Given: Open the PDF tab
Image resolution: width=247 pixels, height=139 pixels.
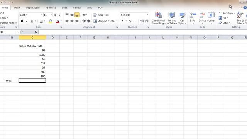Looking at the screenshot, I should (x=100, y=8).
